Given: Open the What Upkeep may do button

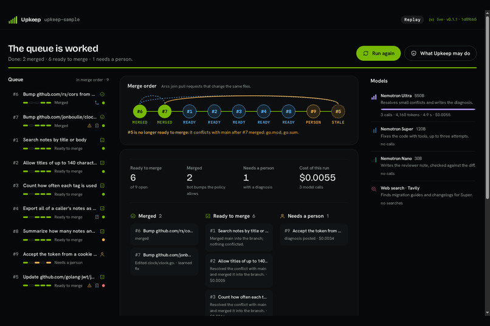Looking at the screenshot, I should (440, 53).
